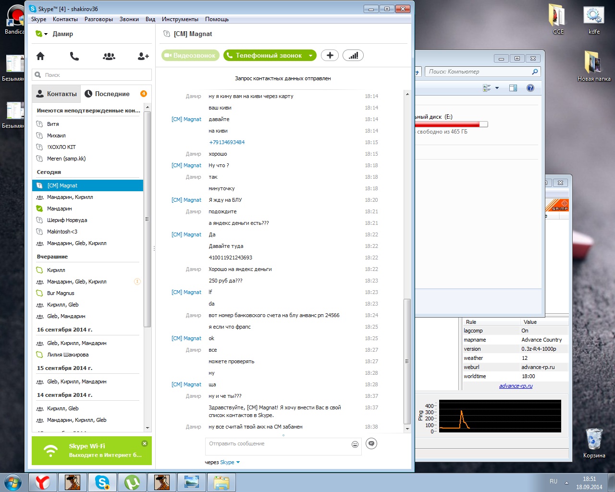Open conversation Мандарин, Кирилл
Viewport: 615px width, 492px height.
coord(87,197)
